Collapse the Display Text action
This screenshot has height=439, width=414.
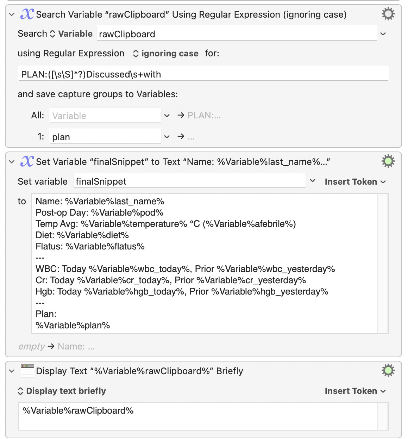point(12,371)
